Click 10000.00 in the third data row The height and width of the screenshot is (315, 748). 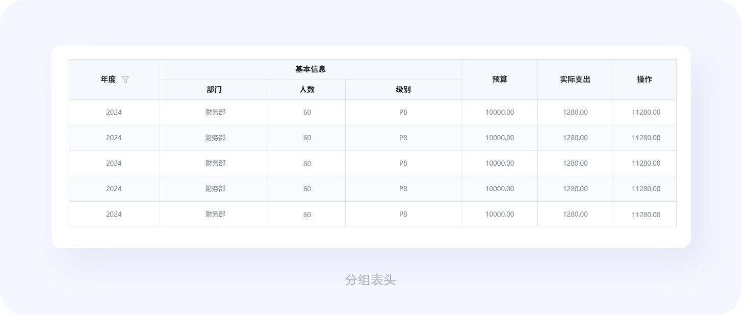pos(500,163)
